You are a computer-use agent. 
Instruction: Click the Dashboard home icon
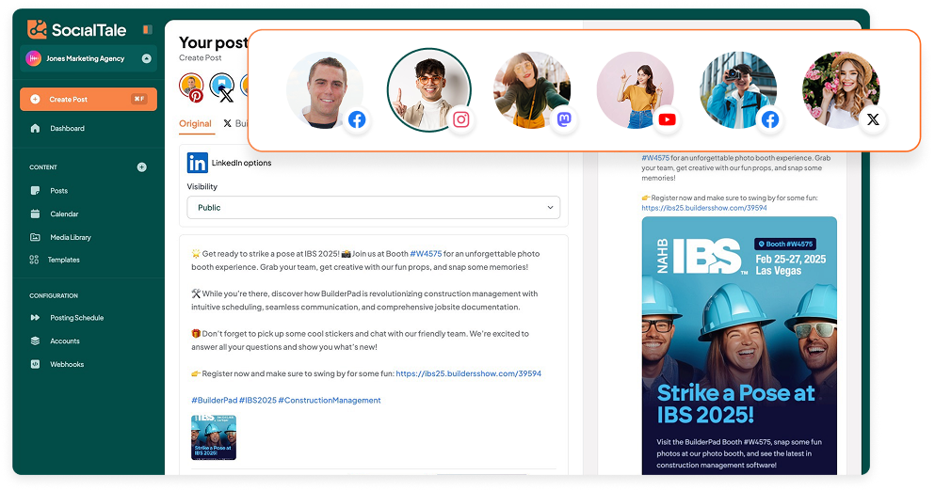click(x=35, y=128)
